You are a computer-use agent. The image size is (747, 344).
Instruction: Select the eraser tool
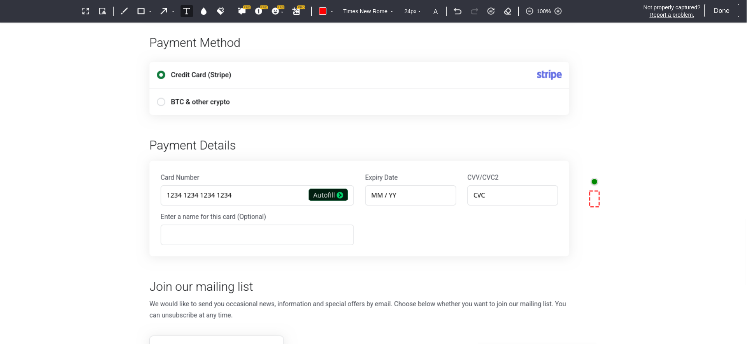(x=508, y=11)
